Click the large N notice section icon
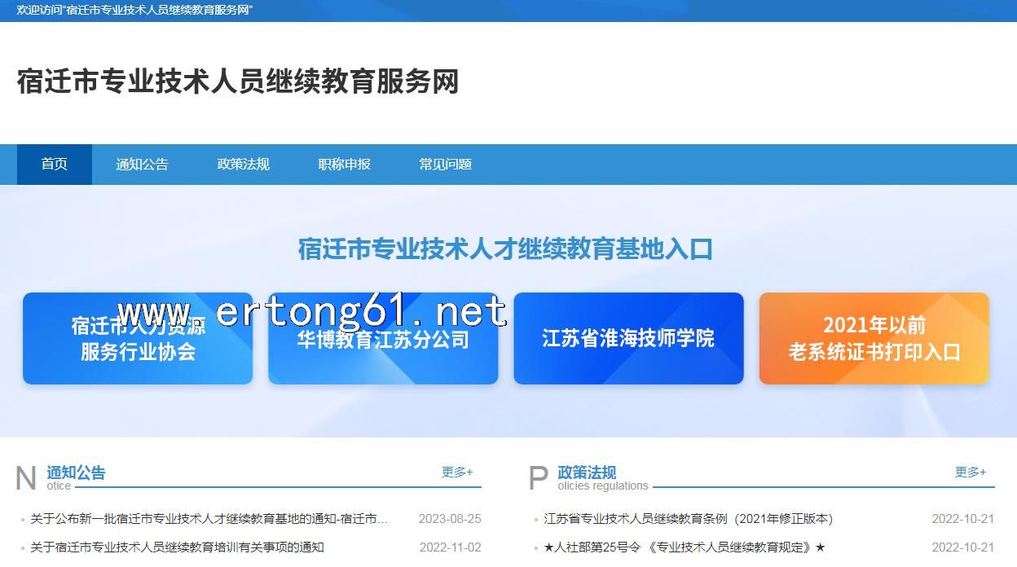The height and width of the screenshot is (567, 1017). 26,478
